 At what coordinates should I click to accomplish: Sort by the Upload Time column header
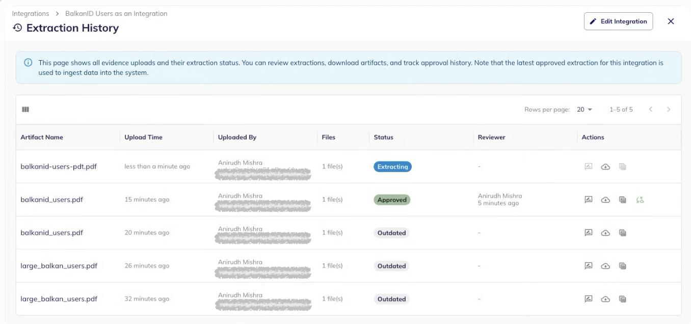pos(143,137)
